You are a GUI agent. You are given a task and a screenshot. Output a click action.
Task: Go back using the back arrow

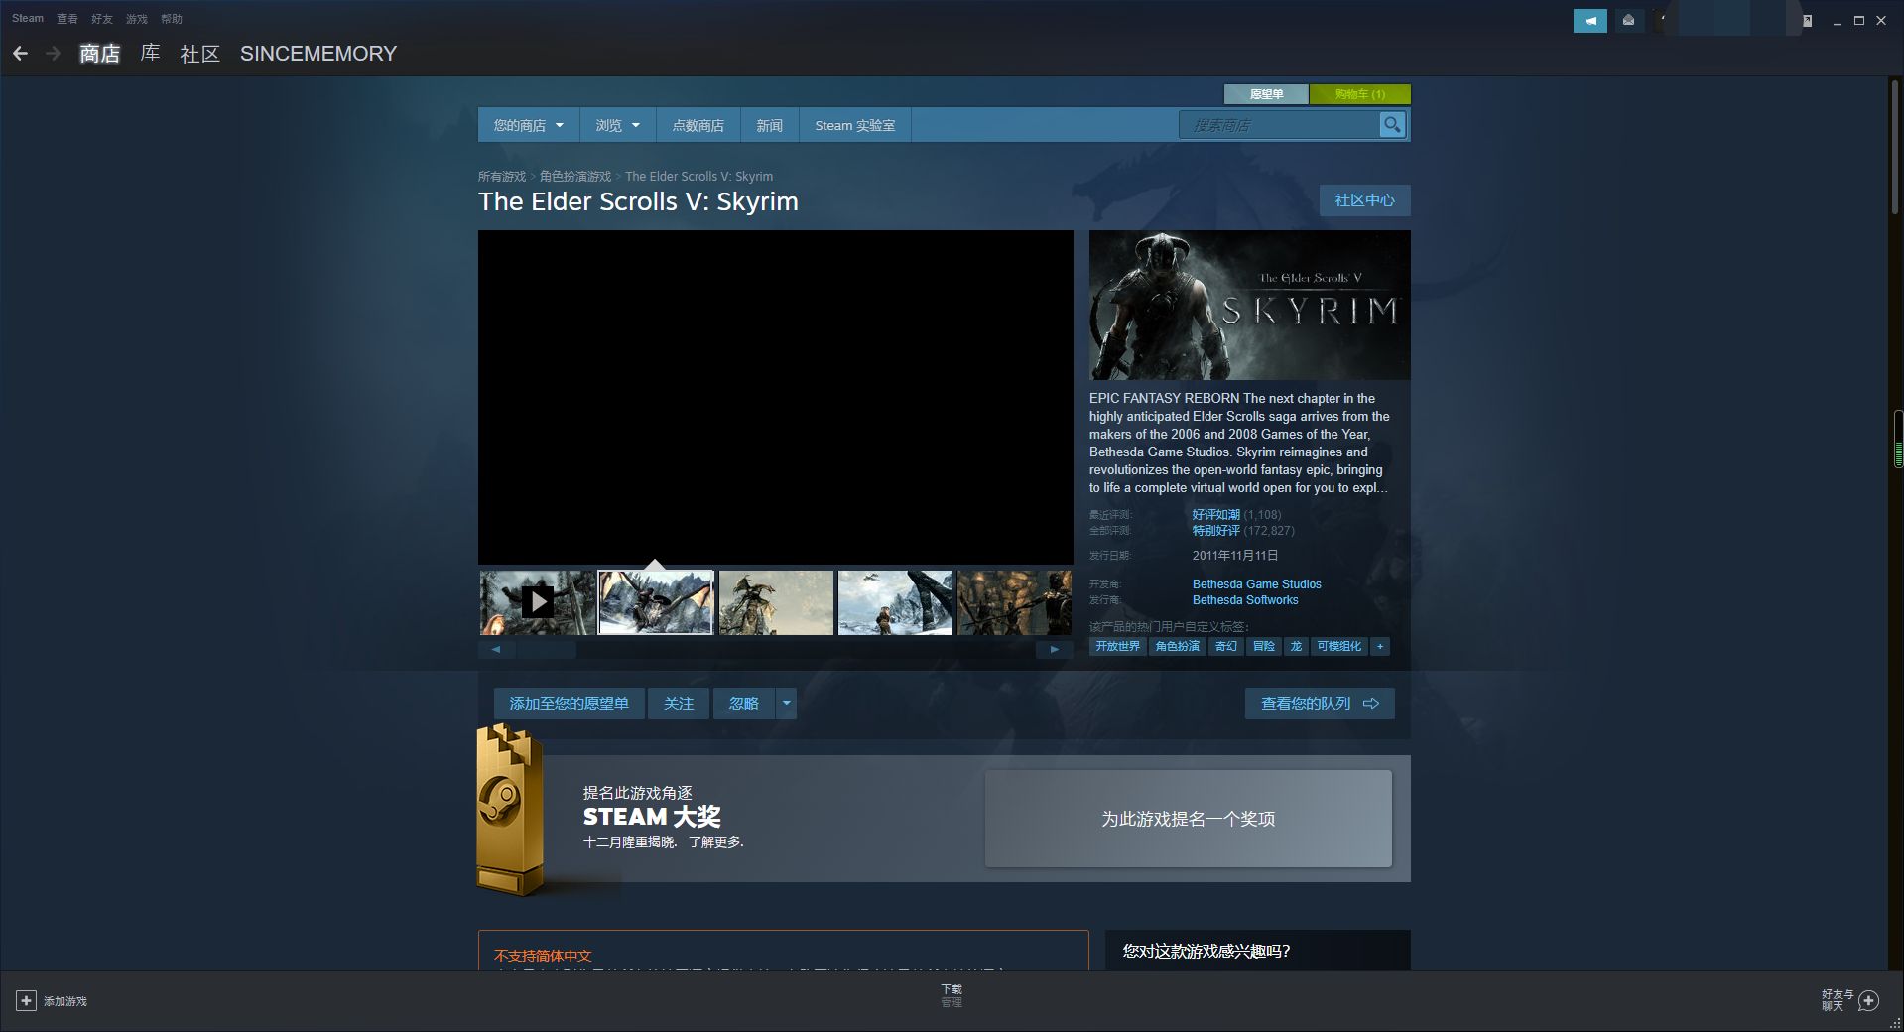point(21,53)
